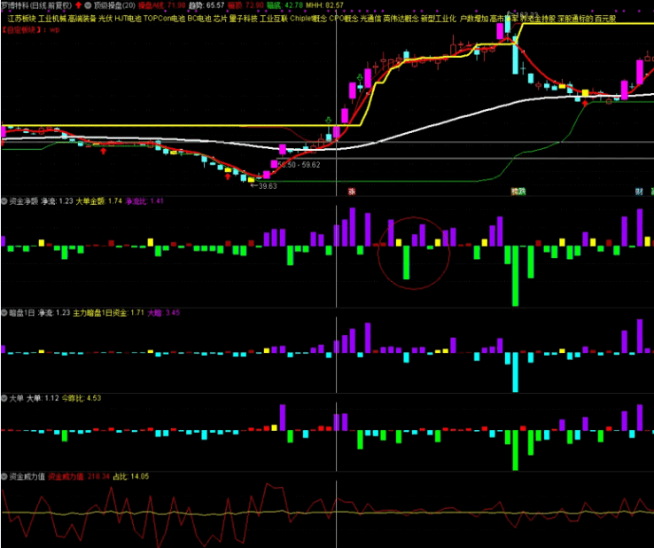Screen dimensions: 654x548
Task: Select the 芯片 concept tag
Action: [x=221, y=19]
